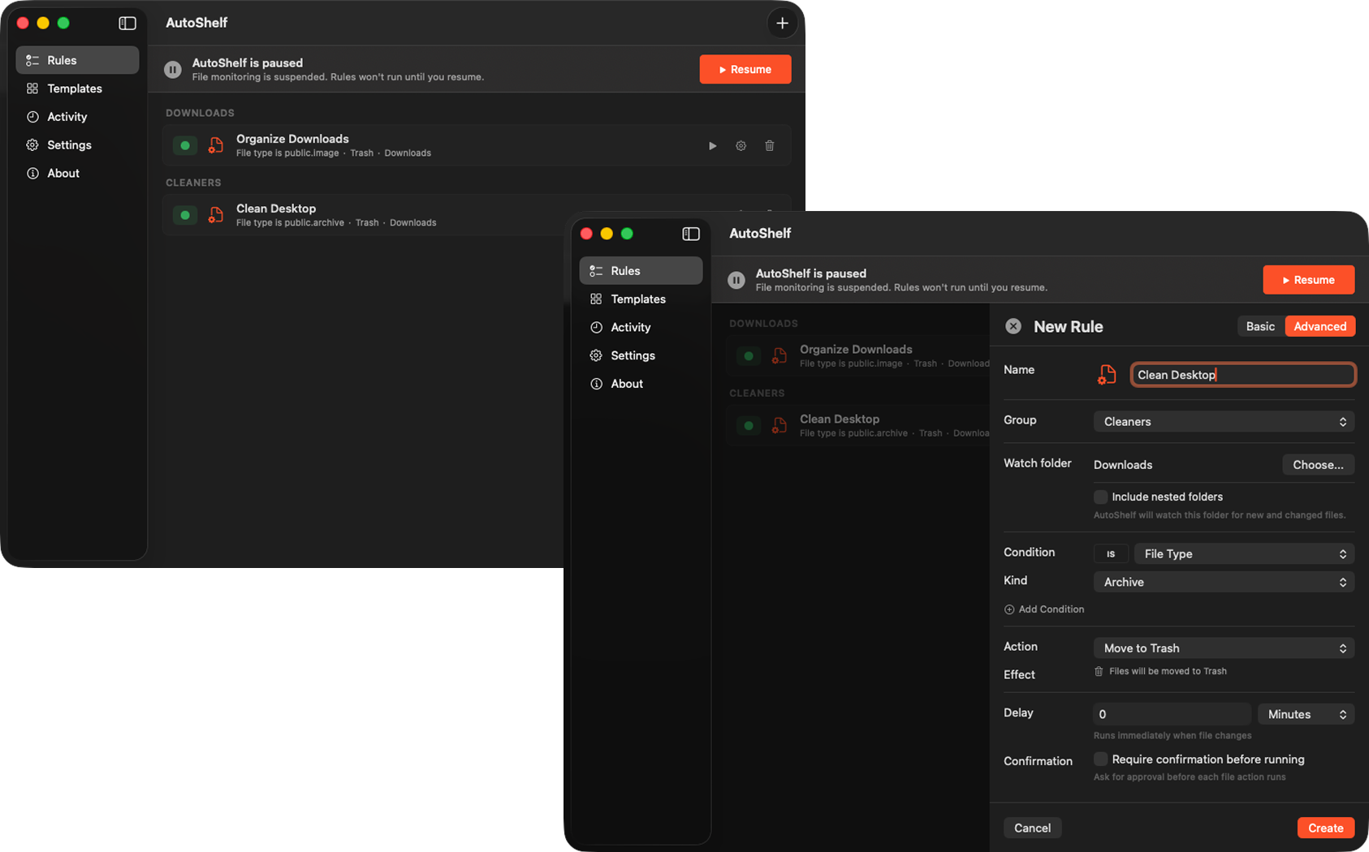Image resolution: width=1369 pixels, height=852 pixels.
Task: Check Require confirmation before running
Action: 1101,759
